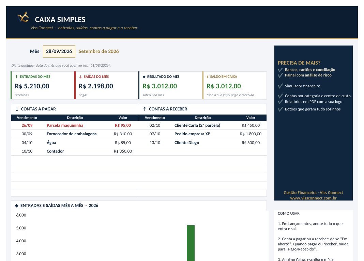
Task: Click the red arrow beside Saídas do mês
Action: [80, 76]
